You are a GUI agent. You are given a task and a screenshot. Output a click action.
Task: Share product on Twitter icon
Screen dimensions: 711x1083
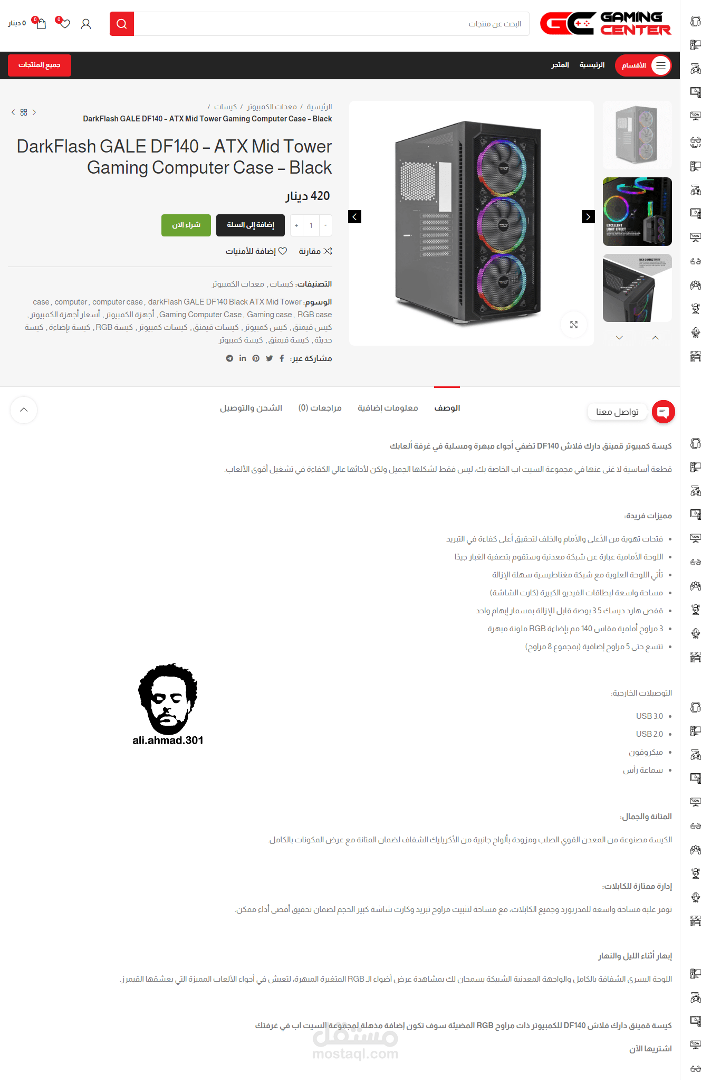coord(270,358)
